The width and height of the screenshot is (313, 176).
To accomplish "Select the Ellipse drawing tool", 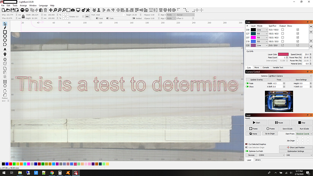I will [5, 36].
